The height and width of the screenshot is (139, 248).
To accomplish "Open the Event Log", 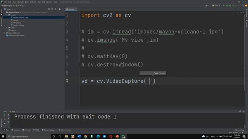I will [x=239, y=130].
